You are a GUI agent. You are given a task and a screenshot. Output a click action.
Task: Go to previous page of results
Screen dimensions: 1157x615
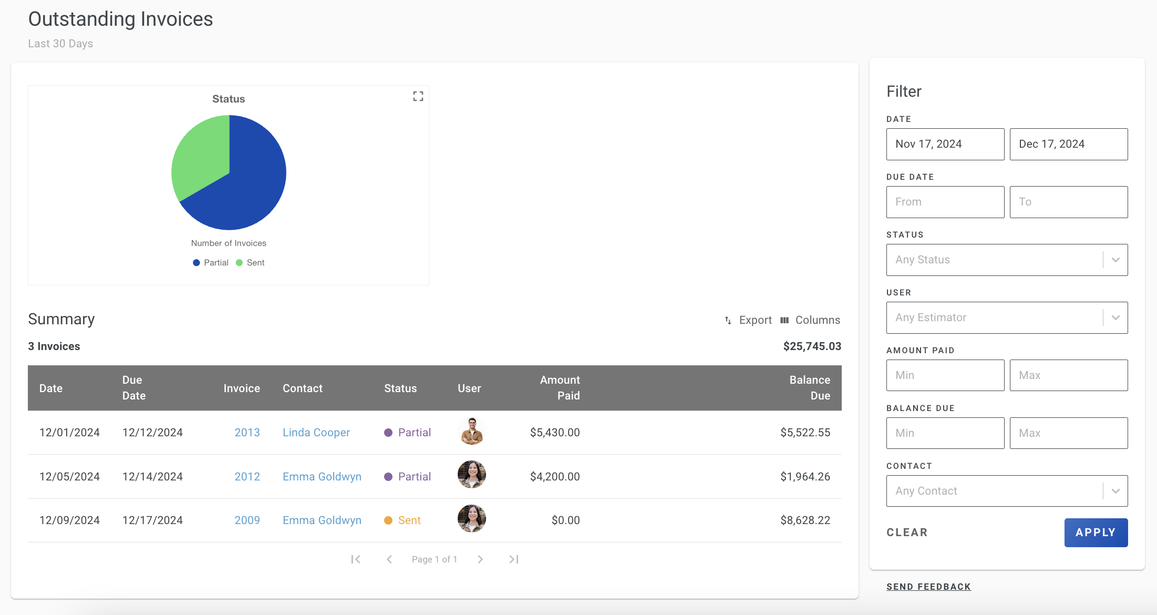click(389, 559)
